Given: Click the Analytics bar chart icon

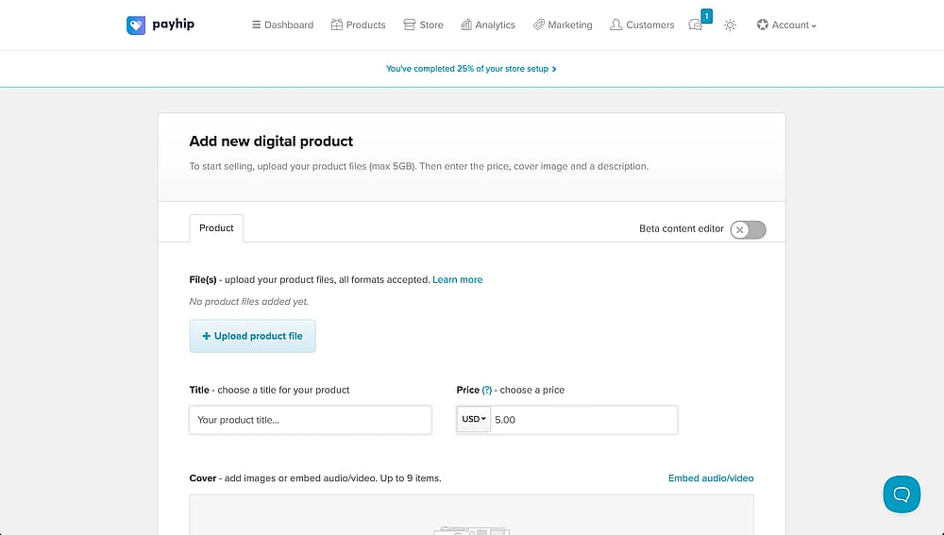Looking at the screenshot, I should (466, 25).
